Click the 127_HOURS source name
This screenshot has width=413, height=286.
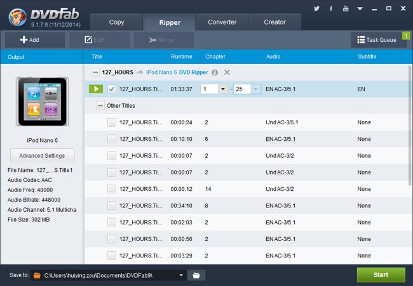[x=118, y=72]
